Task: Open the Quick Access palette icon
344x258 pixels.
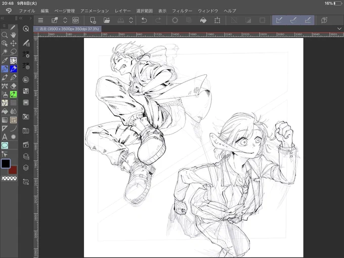Action: [26, 29]
